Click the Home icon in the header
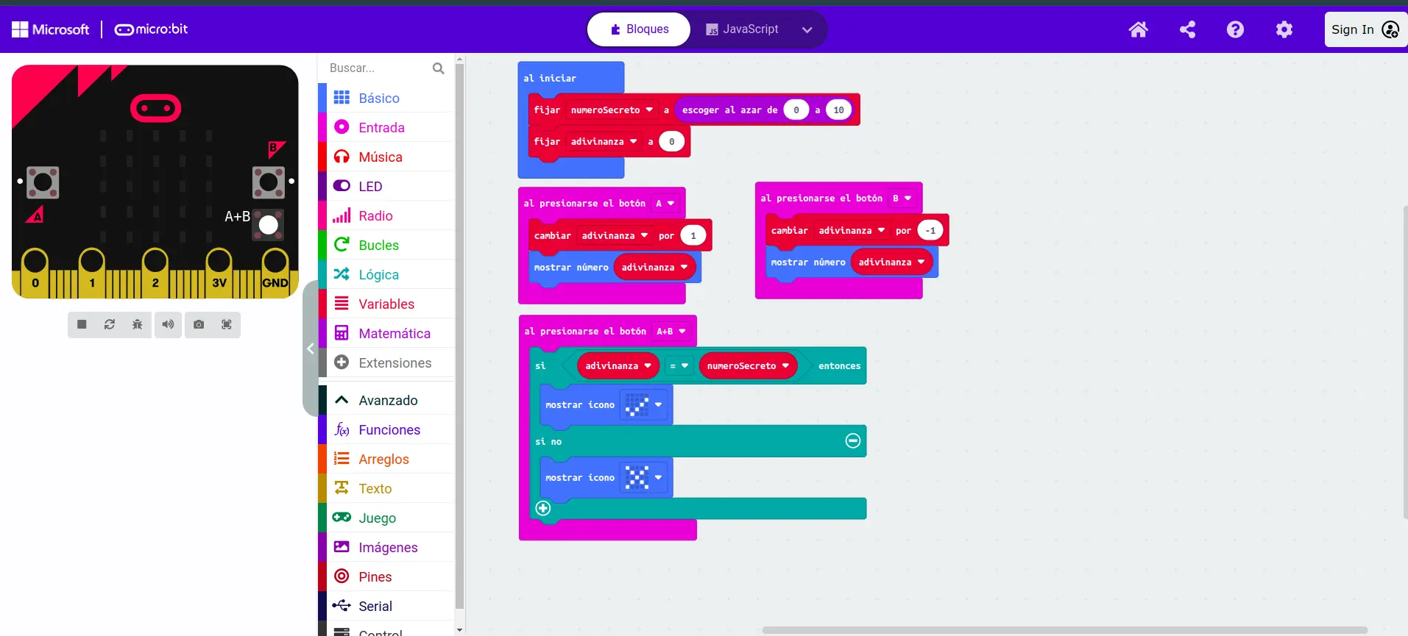The image size is (1408, 636). click(x=1138, y=29)
